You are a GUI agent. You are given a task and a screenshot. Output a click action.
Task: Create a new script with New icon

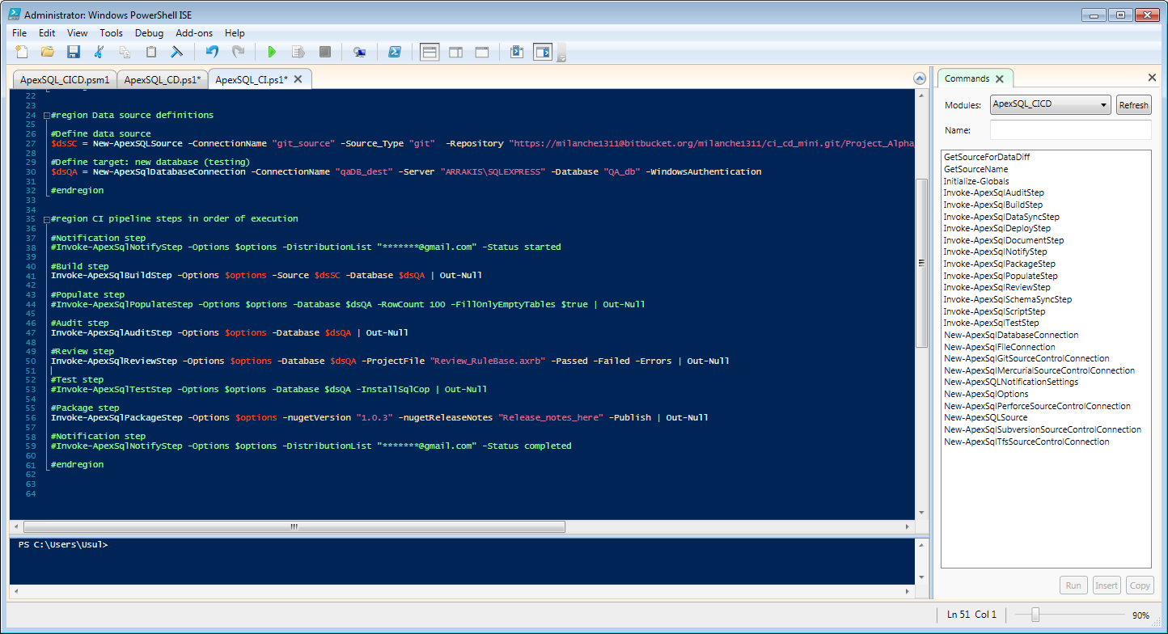22,52
